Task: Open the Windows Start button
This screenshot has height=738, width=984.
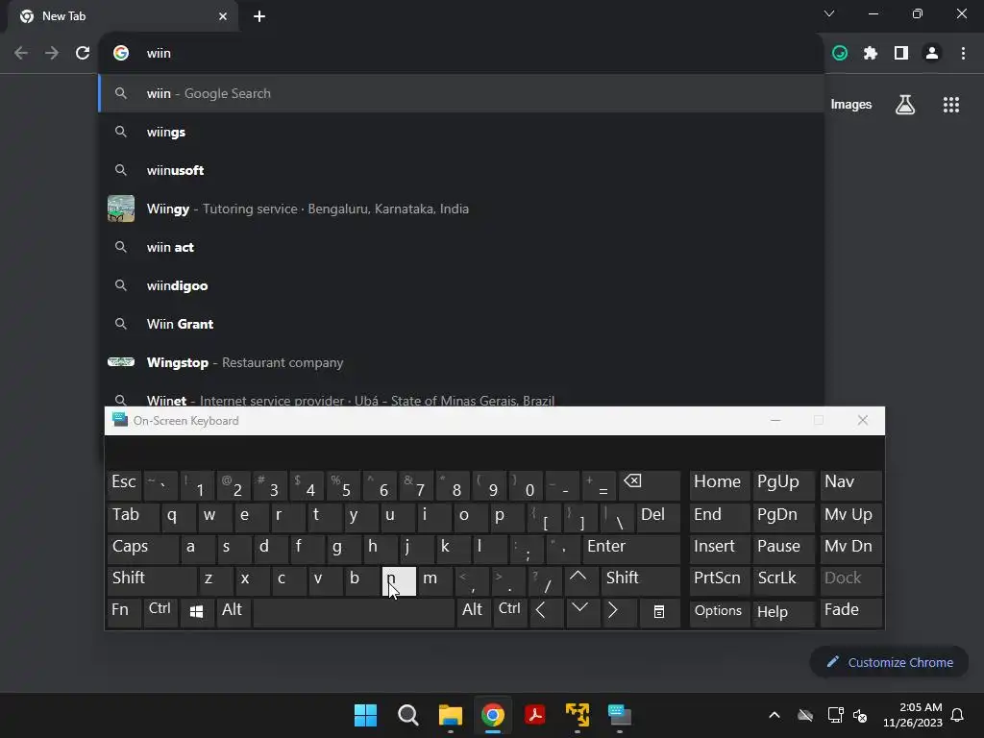Action: 365,715
